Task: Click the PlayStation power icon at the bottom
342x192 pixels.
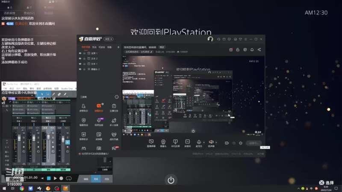Action: pyautogui.click(x=171, y=180)
